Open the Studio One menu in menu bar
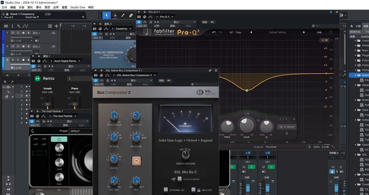The width and height of the screenshot is (369, 195). coord(77,7)
